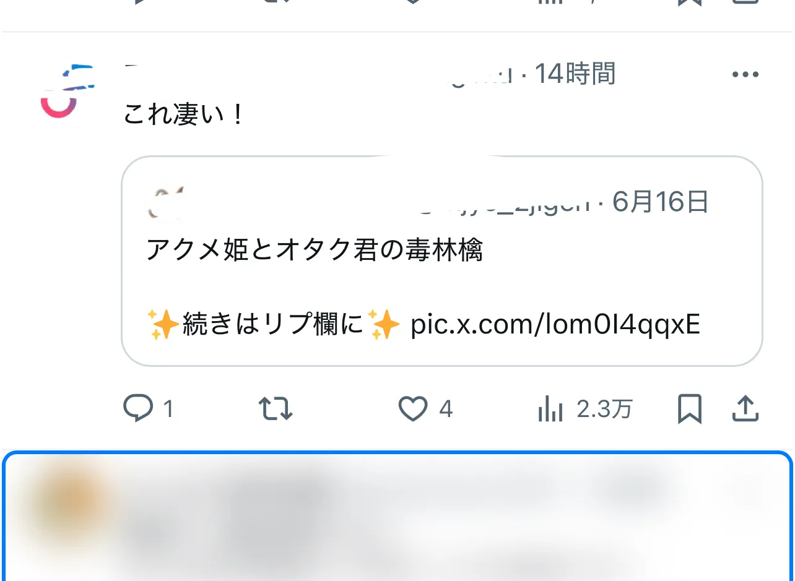Click the reply count 1
Screen dimensions: 795x581
[x=168, y=409]
